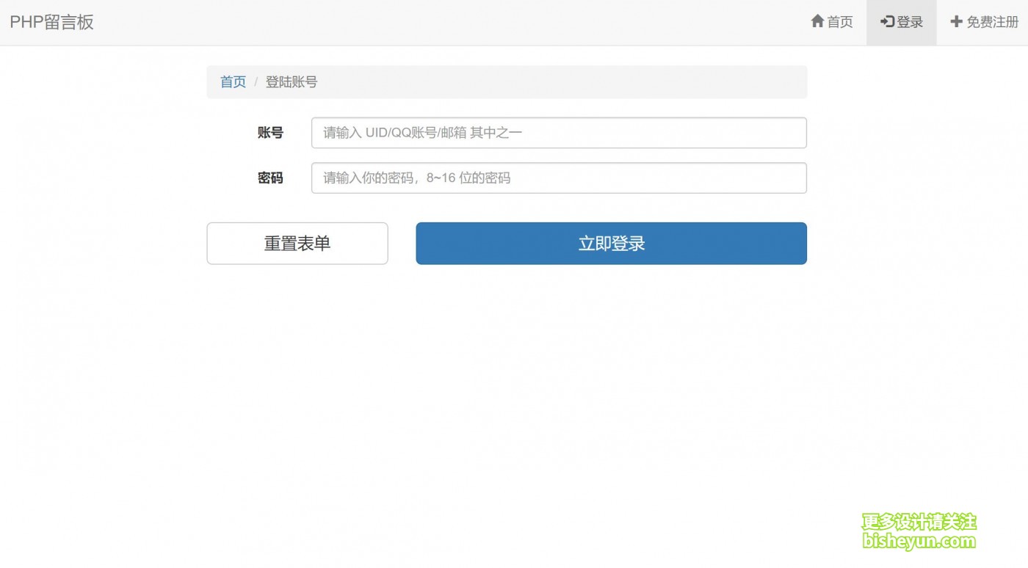Open the 首页 nav menu item
Screen dimensions: 1028x568
[832, 22]
